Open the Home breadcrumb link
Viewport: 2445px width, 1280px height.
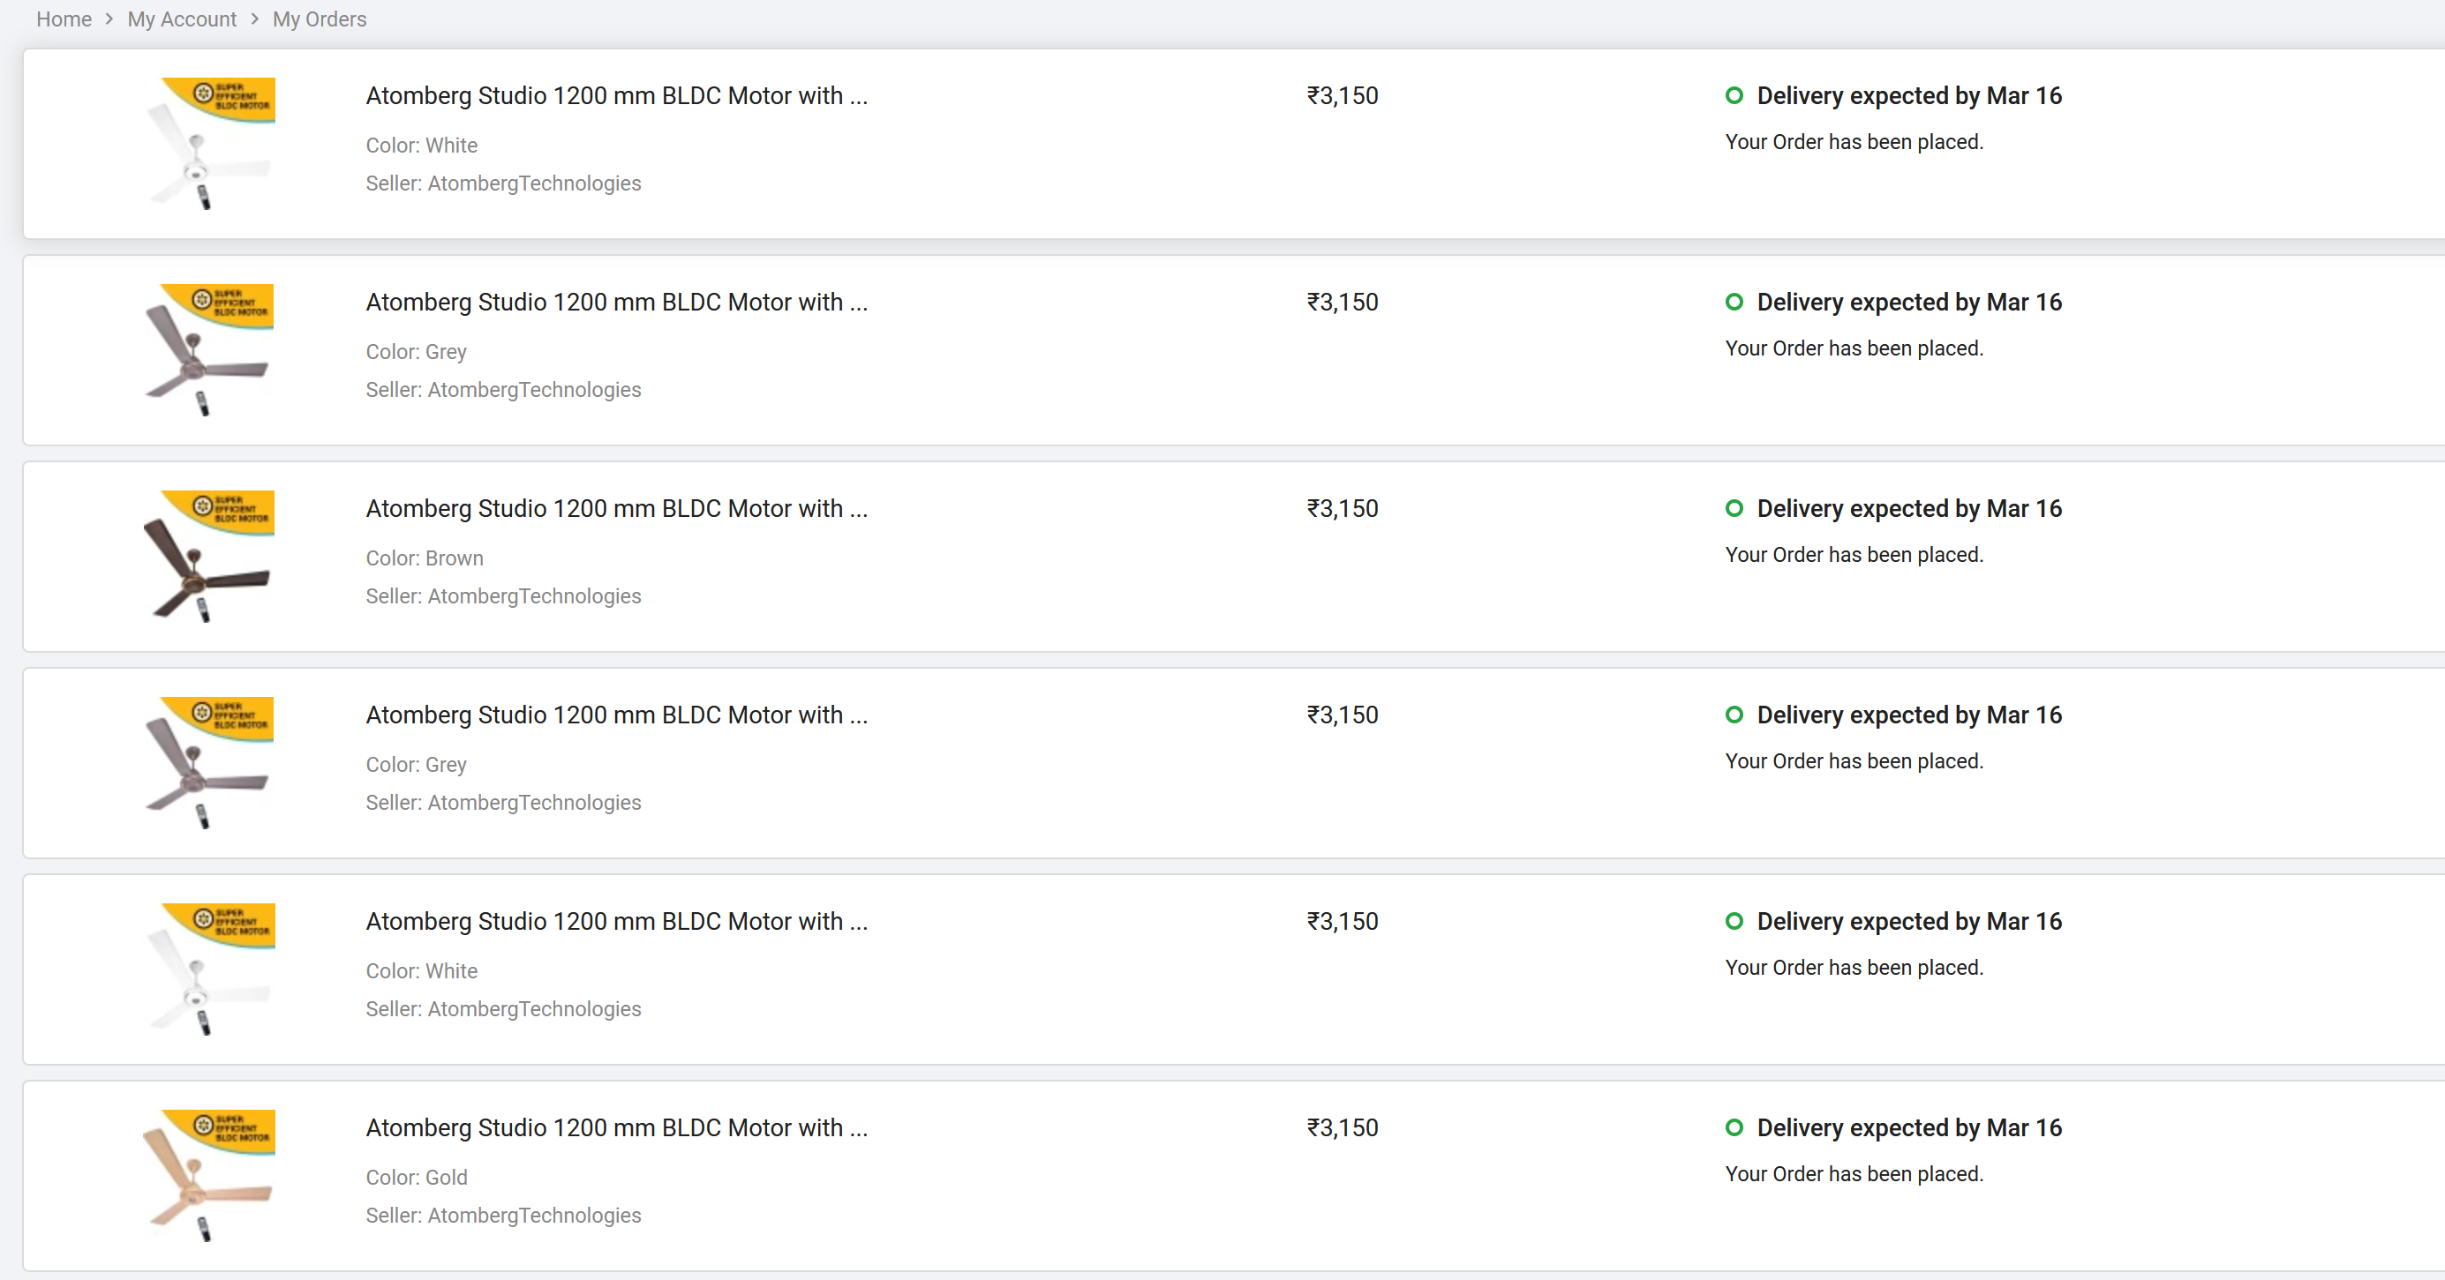click(x=64, y=19)
